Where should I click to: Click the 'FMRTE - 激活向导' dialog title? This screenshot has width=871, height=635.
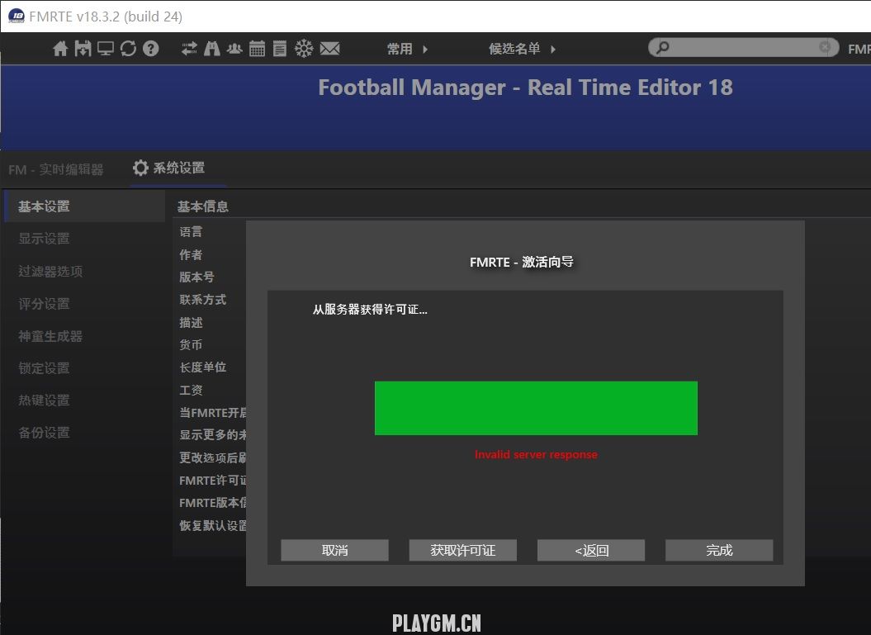(x=522, y=262)
